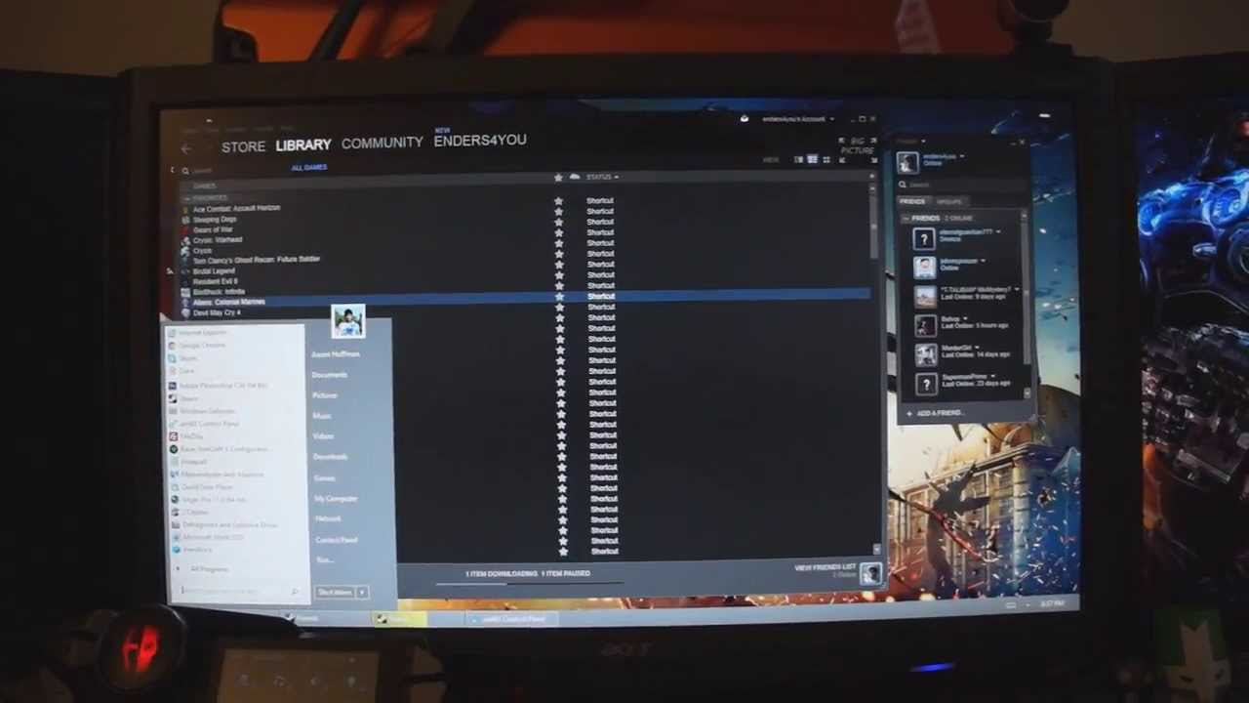The image size is (1249, 703).
Task: Click own avatar in Friends window
Action: 907,163
